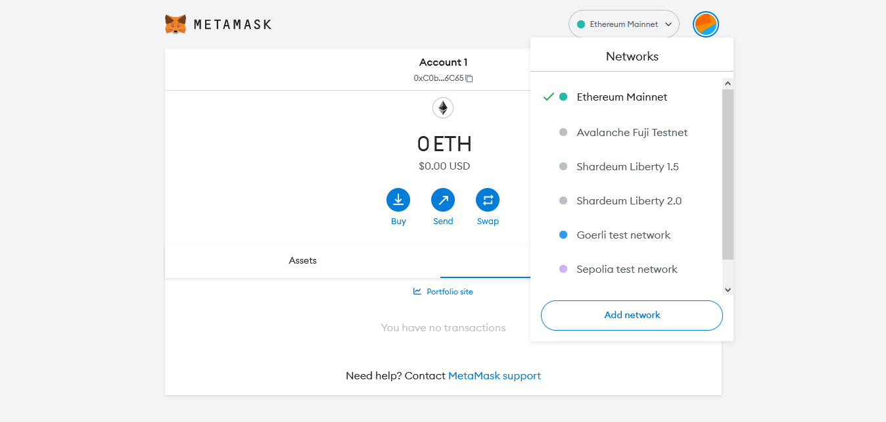Click the Send arrow icon

point(443,200)
